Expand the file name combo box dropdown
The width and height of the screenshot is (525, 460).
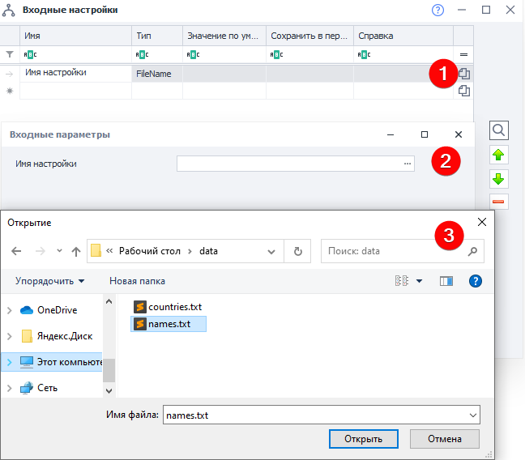click(472, 415)
